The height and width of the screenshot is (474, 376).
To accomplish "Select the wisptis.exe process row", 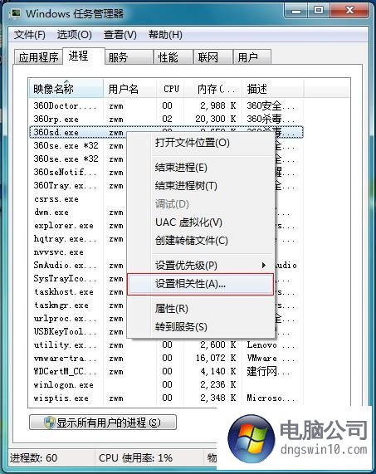I will (166, 398).
